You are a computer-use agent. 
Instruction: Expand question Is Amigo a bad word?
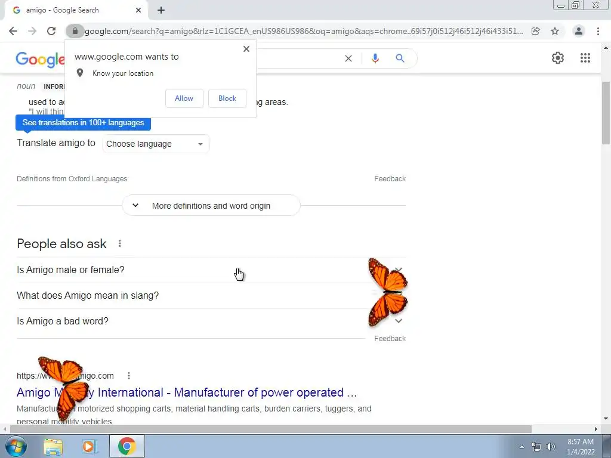click(x=211, y=321)
